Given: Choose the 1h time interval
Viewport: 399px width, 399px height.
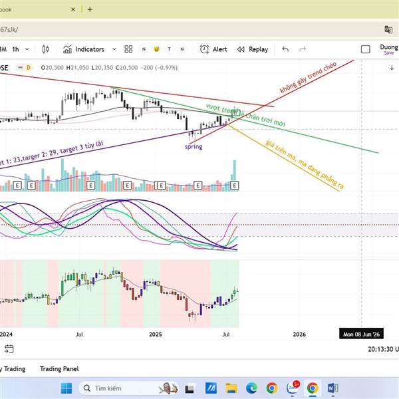Looking at the screenshot, I should click(x=15, y=49).
